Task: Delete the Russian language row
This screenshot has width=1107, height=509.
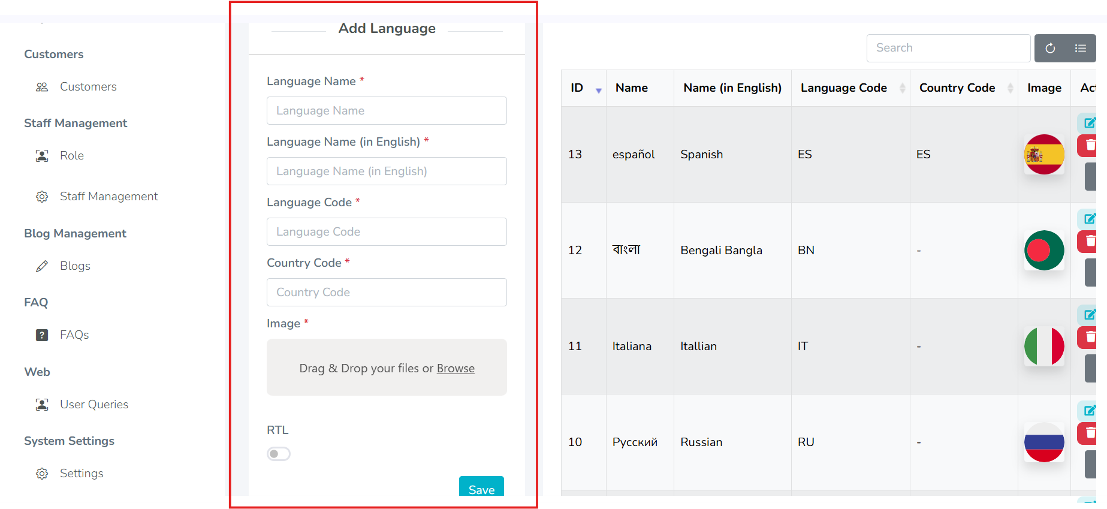Action: click(1088, 433)
